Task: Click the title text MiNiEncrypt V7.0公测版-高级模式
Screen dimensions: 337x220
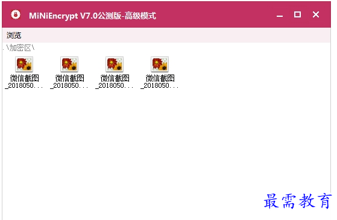Action: tap(92, 16)
